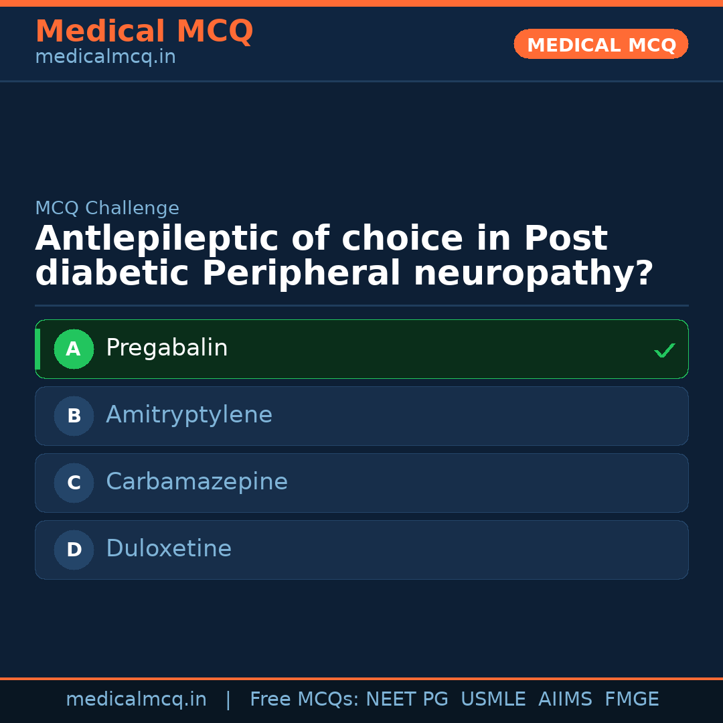The image size is (723, 723).
Task: Click the C option letter circle
Action: click(x=74, y=483)
